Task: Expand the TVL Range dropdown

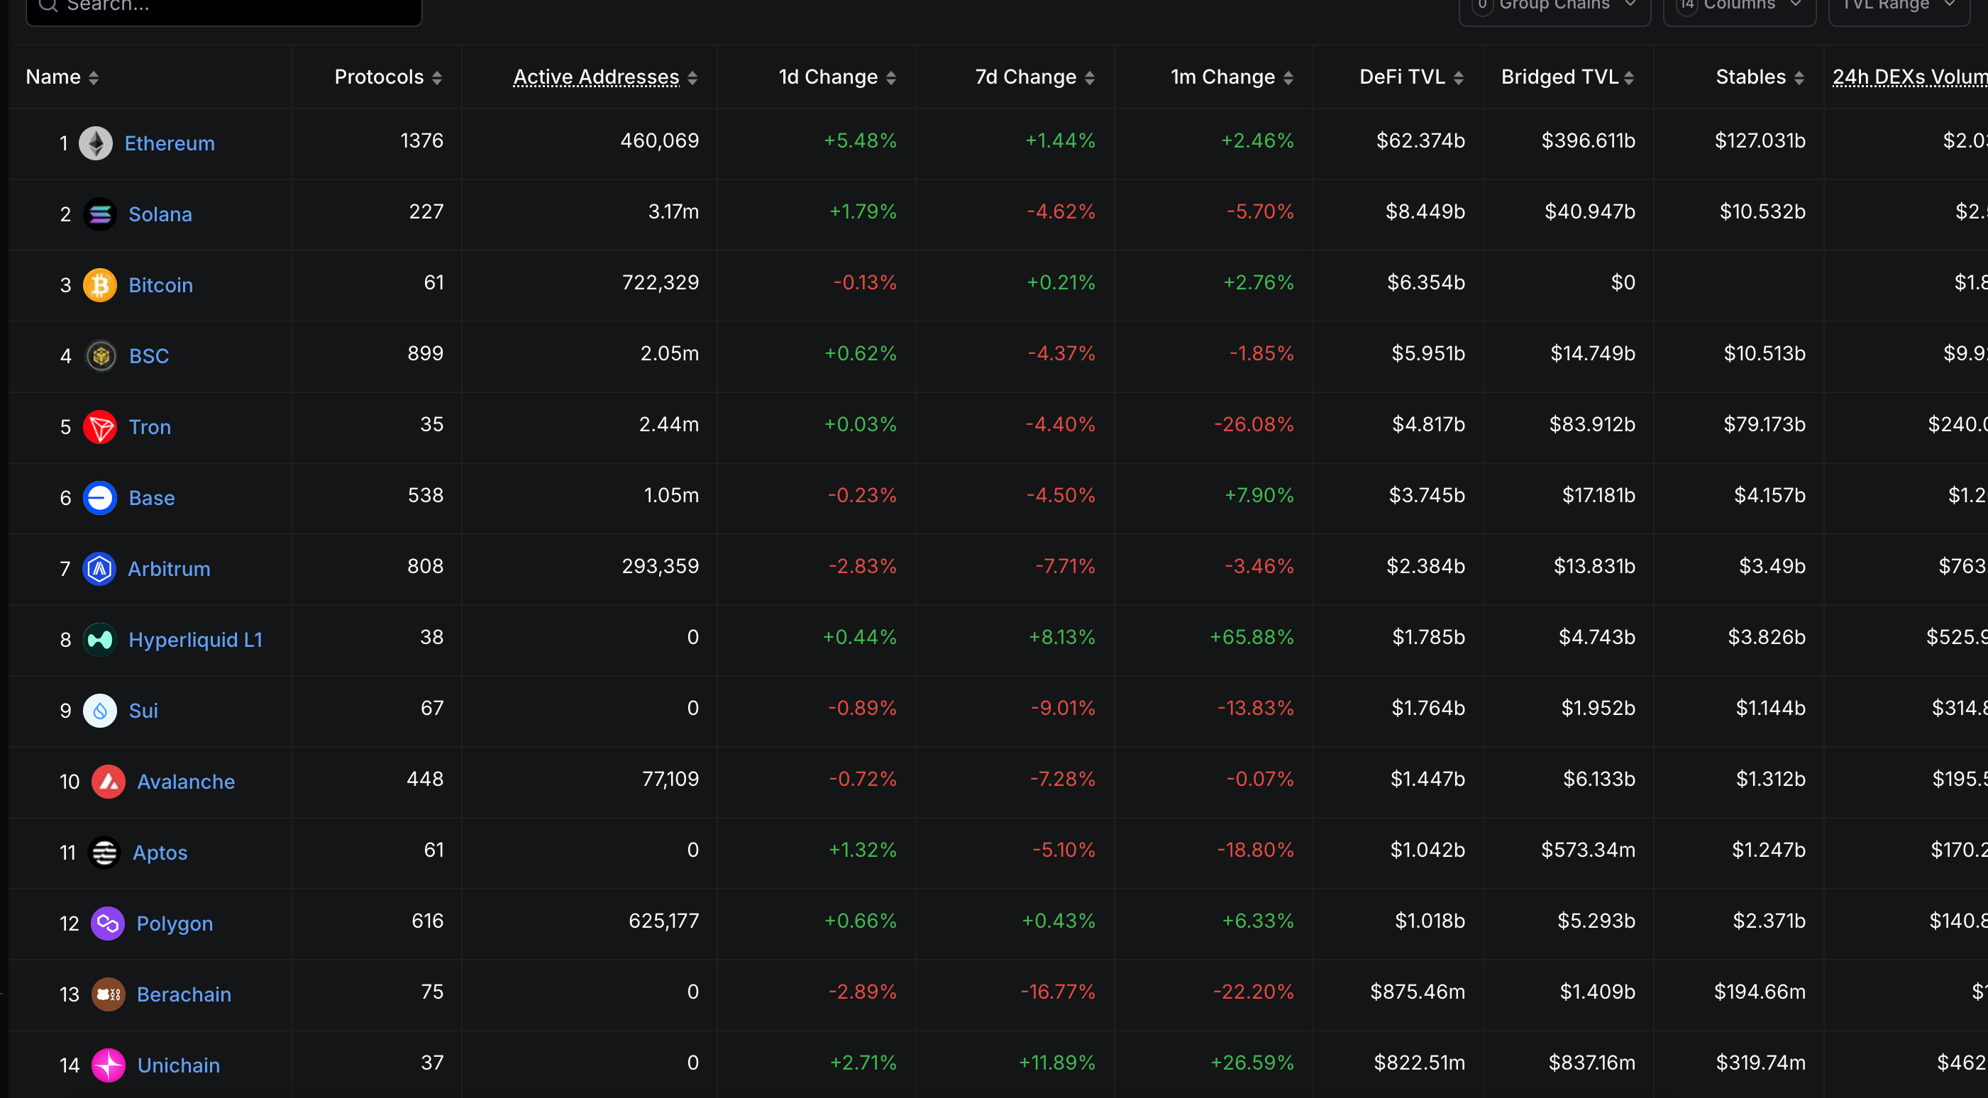Action: pos(1898,6)
